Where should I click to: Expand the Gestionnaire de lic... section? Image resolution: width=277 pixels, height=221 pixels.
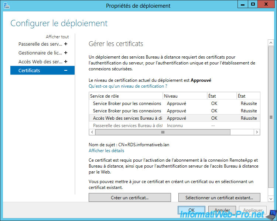(x=66, y=53)
